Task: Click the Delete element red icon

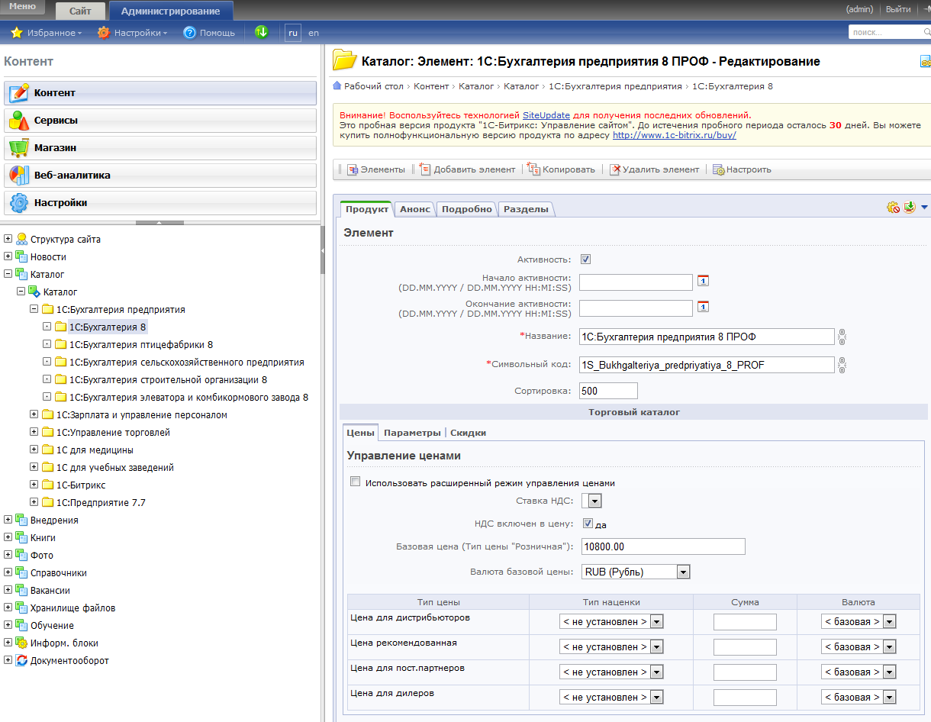Action: coord(614,169)
